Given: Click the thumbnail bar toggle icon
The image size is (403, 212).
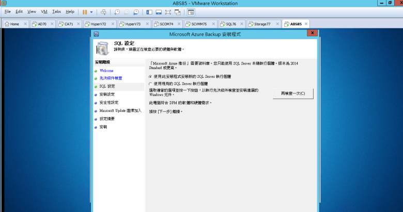Looking at the screenshot, I should click(x=159, y=11).
